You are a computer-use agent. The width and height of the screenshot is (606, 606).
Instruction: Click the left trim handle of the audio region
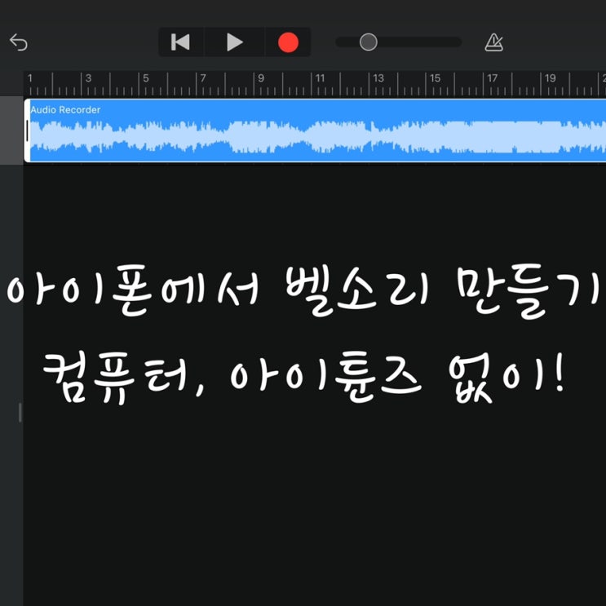tap(27, 130)
